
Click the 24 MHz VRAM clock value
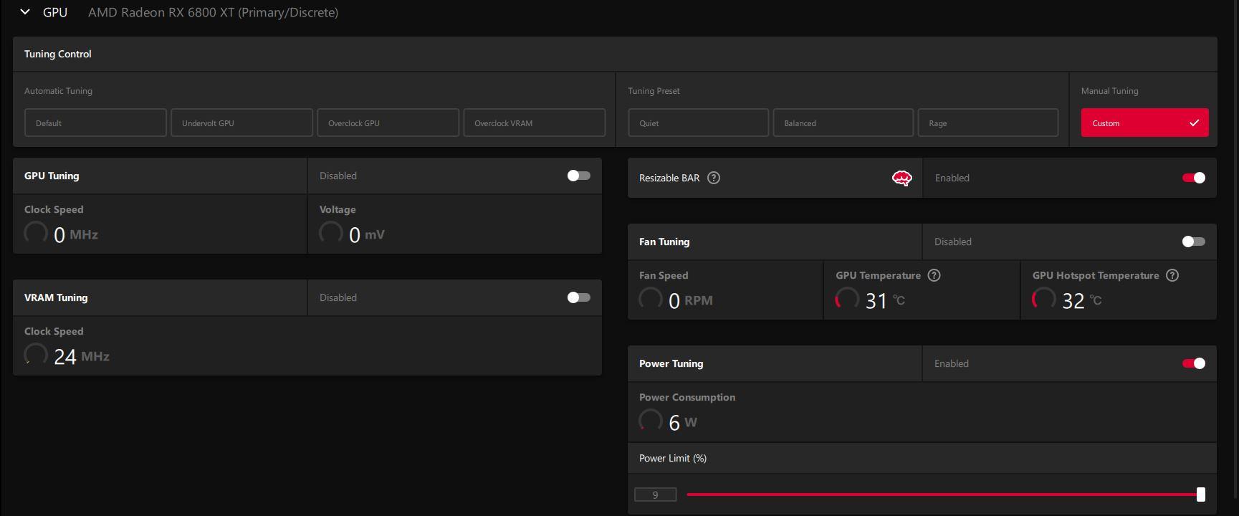(x=82, y=356)
